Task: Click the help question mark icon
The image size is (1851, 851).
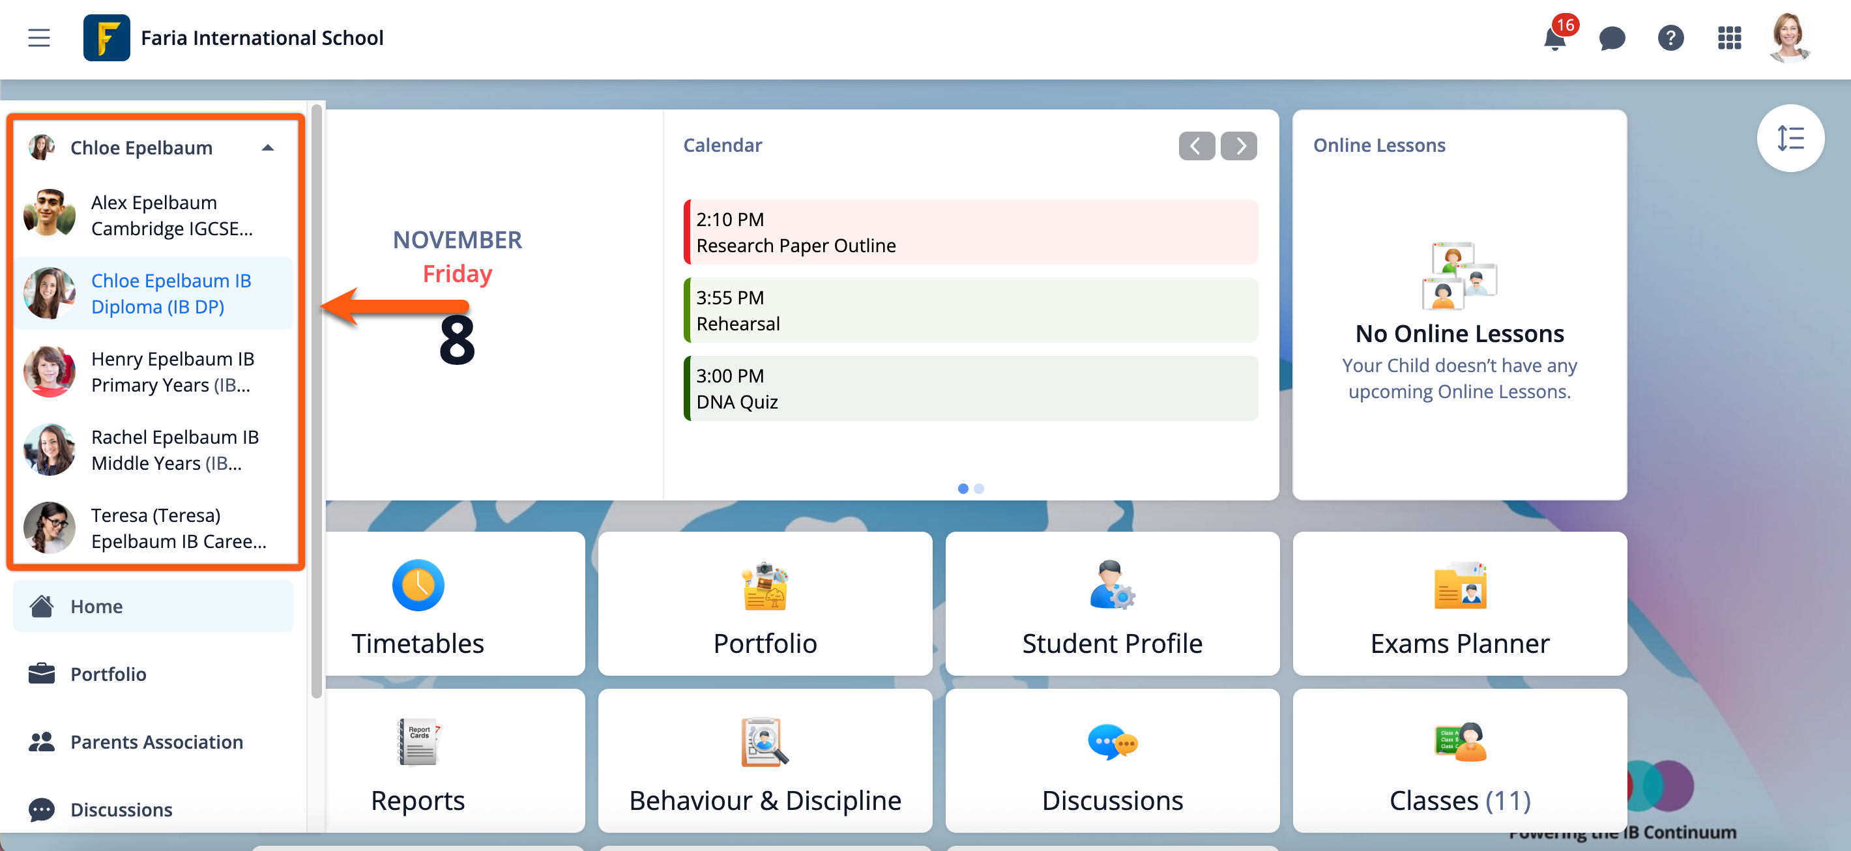Action: (x=1670, y=38)
